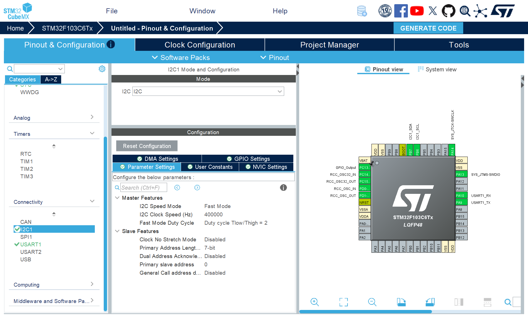Show parameter info with the 'i' icon
This screenshot has height=318, width=528.
point(283,188)
